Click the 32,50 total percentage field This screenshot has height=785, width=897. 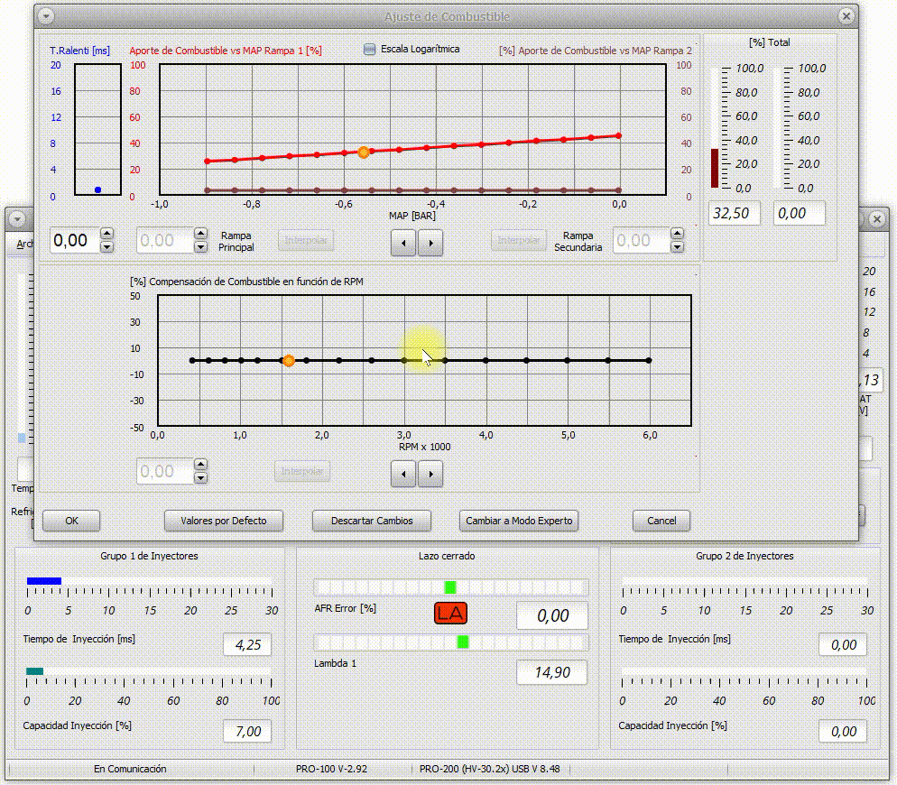pyautogui.click(x=735, y=213)
